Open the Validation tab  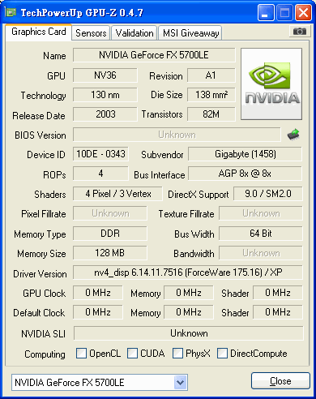point(135,33)
